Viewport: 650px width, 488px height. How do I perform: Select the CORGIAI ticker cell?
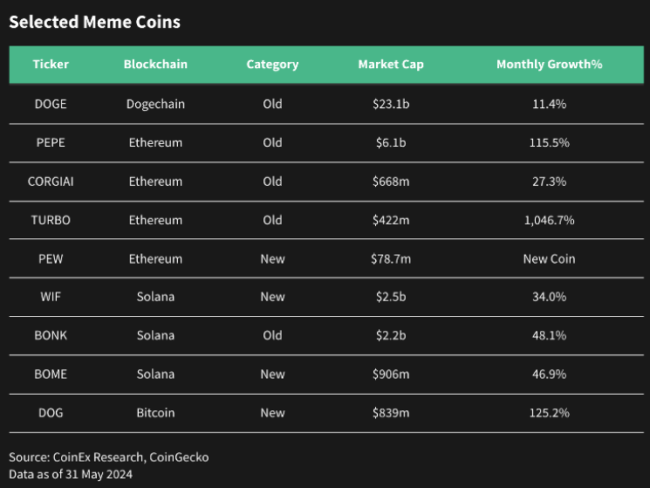point(51,182)
